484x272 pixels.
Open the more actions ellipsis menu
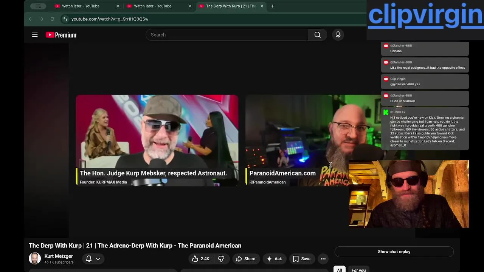[x=323, y=259]
